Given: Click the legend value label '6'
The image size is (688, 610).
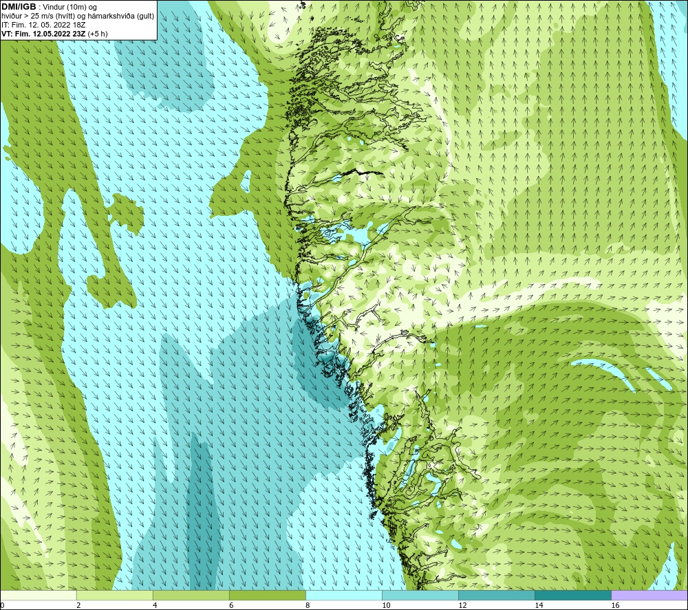Looking at the screenshot, I should click(231, 606).
